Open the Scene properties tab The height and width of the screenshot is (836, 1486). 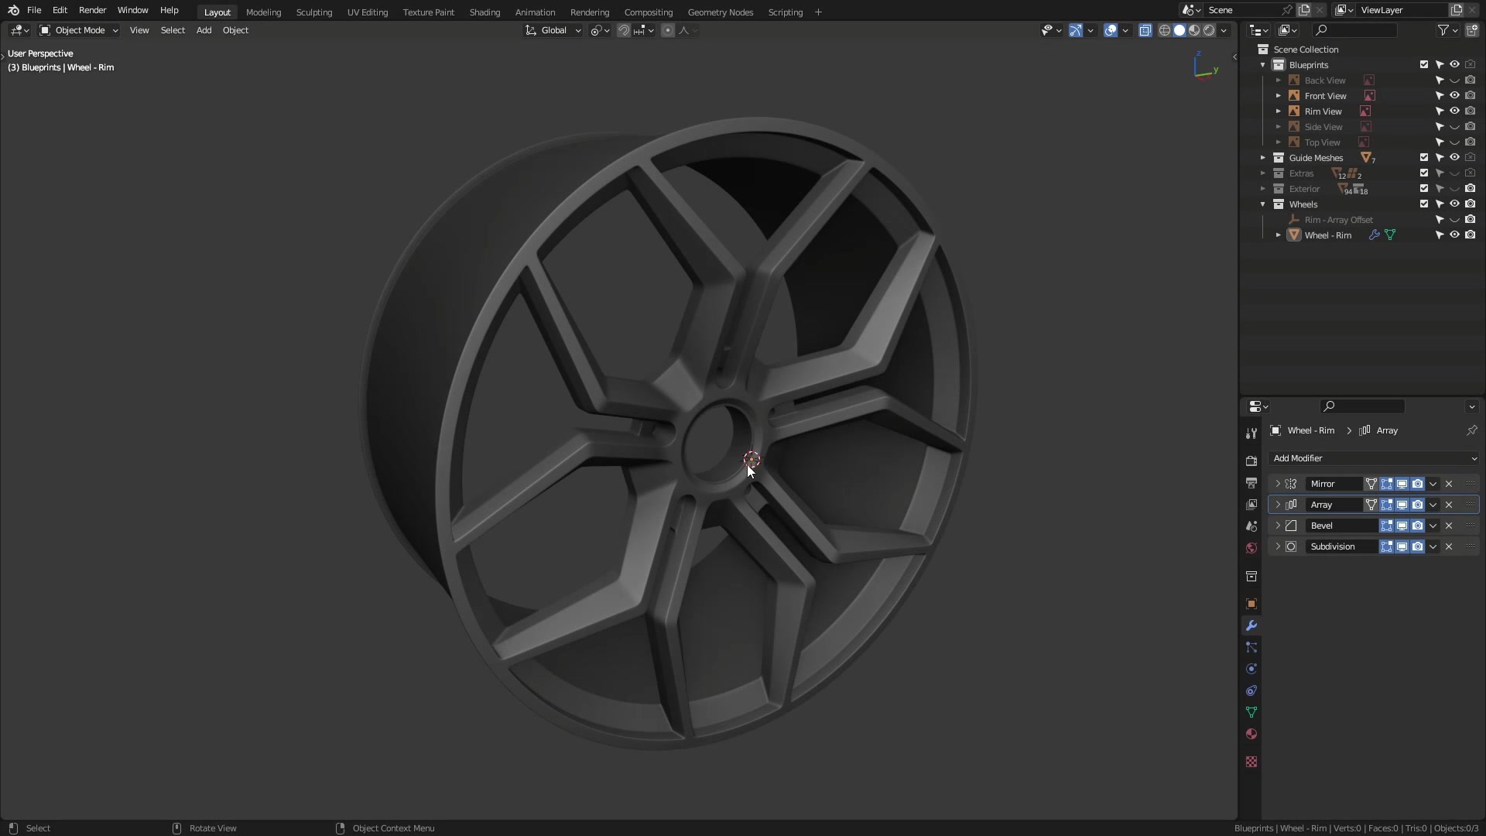[x=1251, y=526]
